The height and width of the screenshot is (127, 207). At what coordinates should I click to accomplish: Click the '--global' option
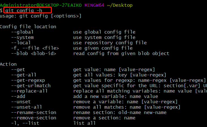[22, 32]
